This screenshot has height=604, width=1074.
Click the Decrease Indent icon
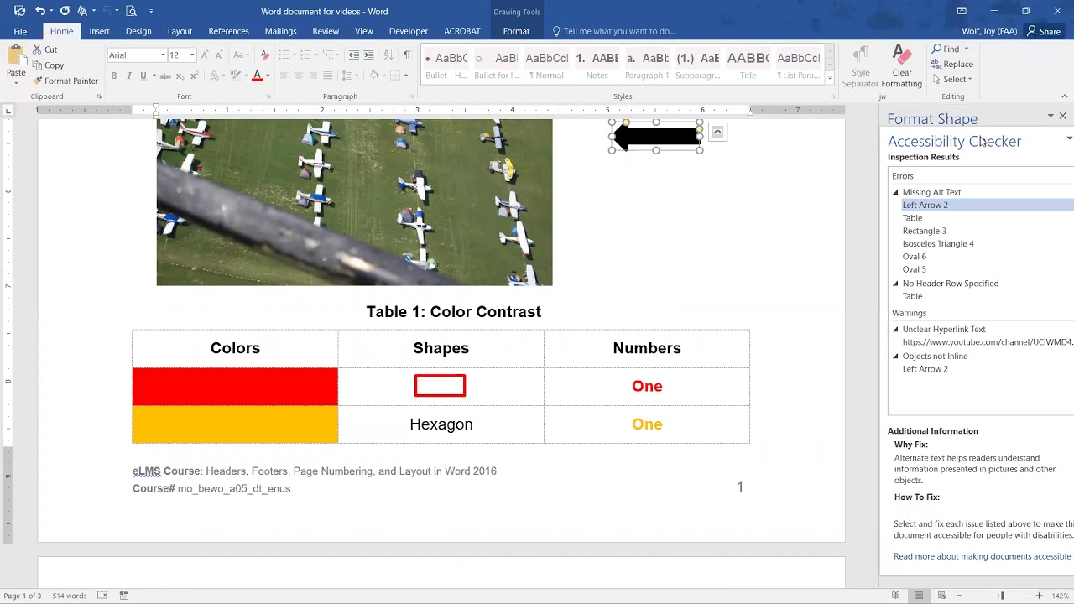[354, 55]
